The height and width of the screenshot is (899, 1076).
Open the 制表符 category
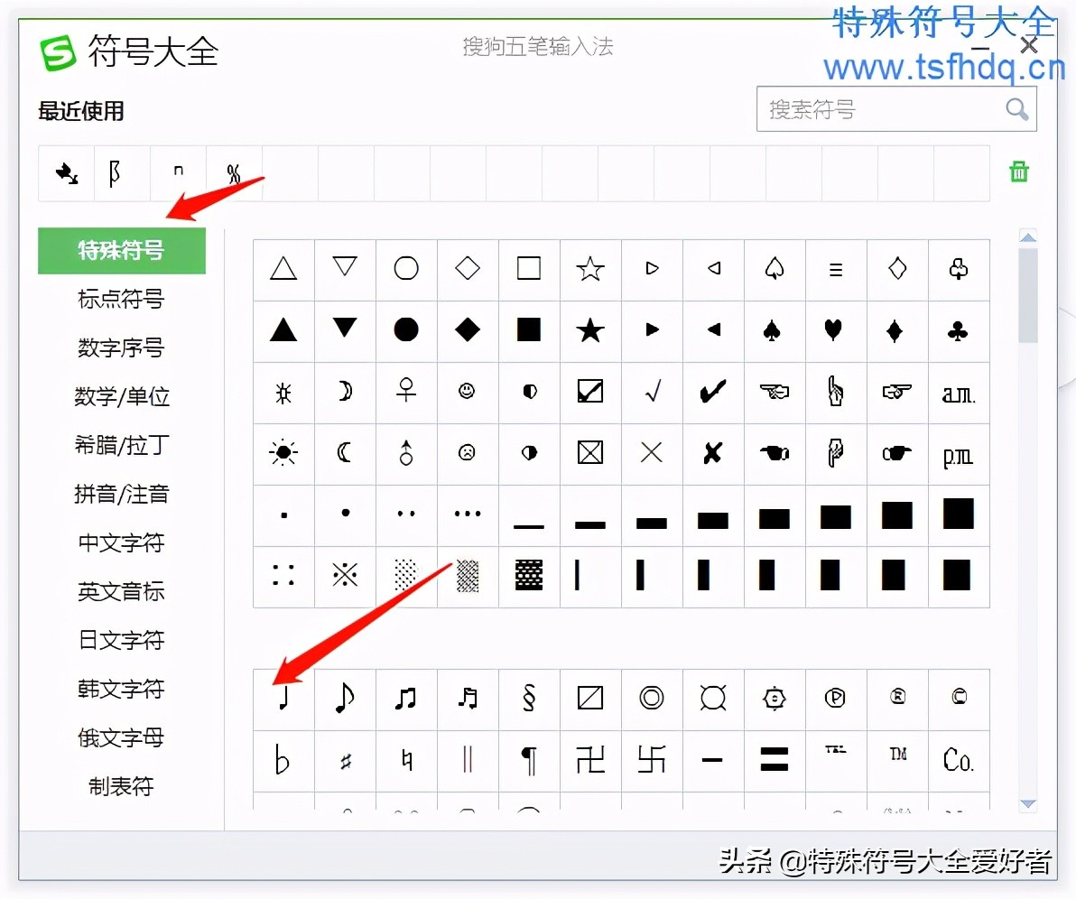click(121, 786)
